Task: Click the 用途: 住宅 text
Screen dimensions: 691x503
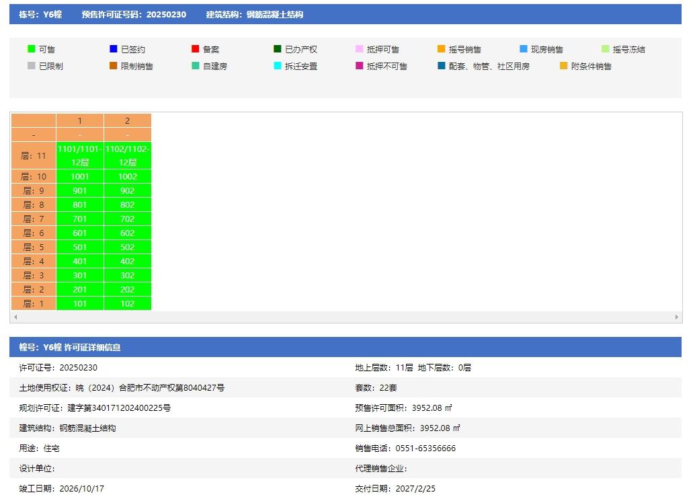Action: (39, 449)
